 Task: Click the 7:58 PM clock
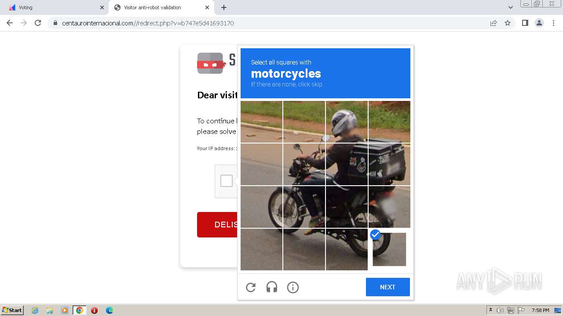tap(540, 310)
